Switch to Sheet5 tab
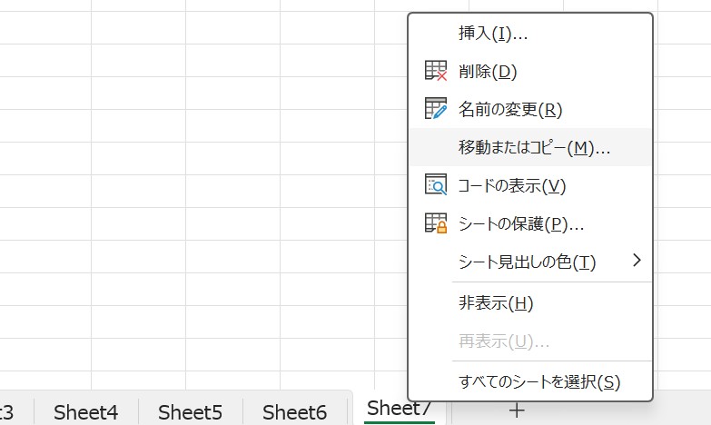 (190, 412)
